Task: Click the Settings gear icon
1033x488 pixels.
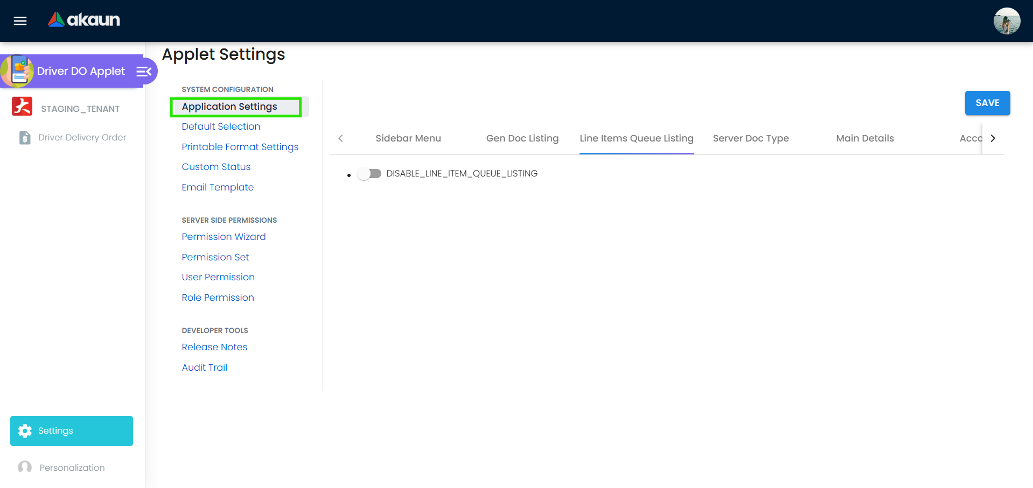Action: click(25, 430)
